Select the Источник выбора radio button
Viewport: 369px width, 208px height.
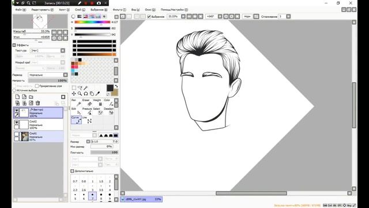(14, 90)
